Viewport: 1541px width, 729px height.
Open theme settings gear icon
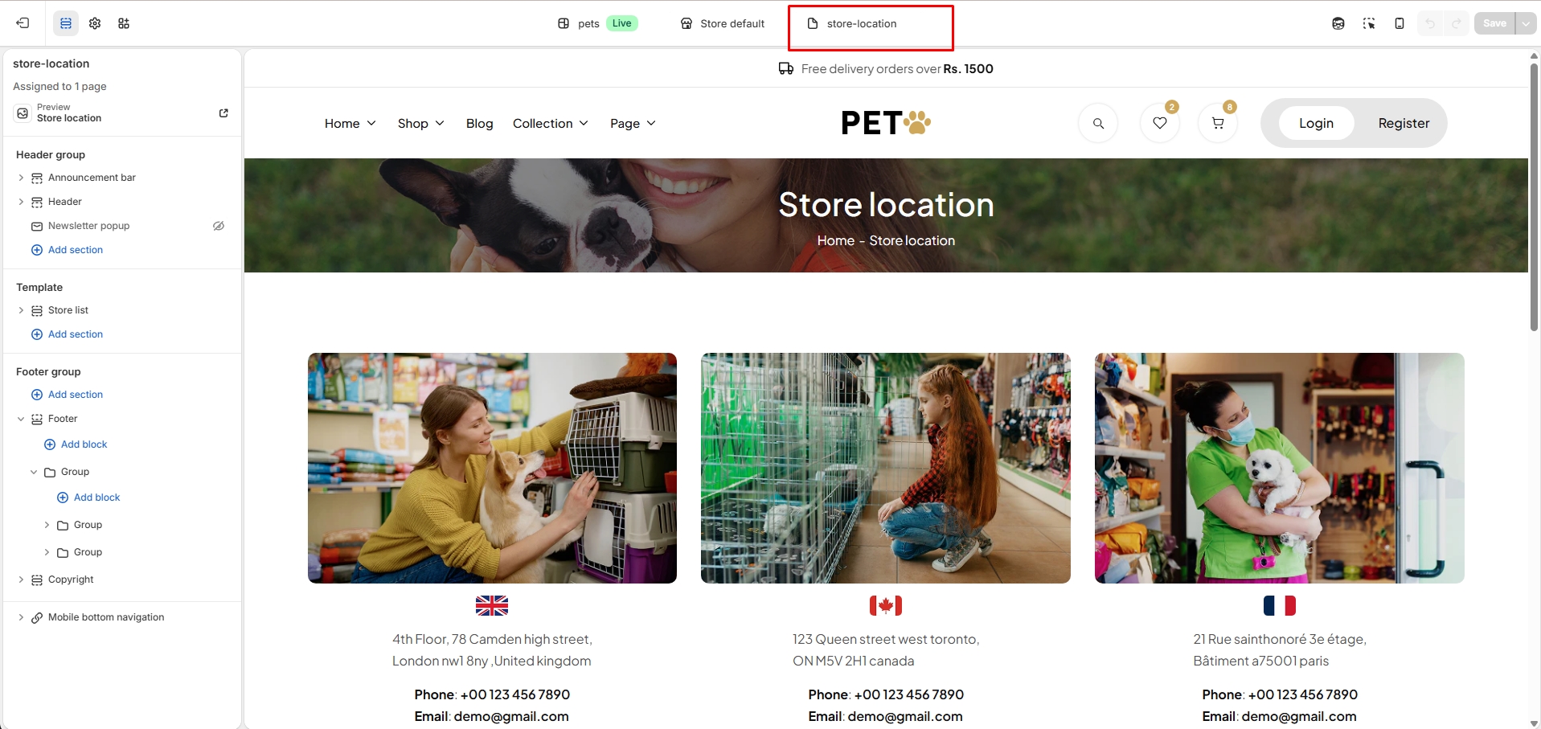click(x=95, y=23)
